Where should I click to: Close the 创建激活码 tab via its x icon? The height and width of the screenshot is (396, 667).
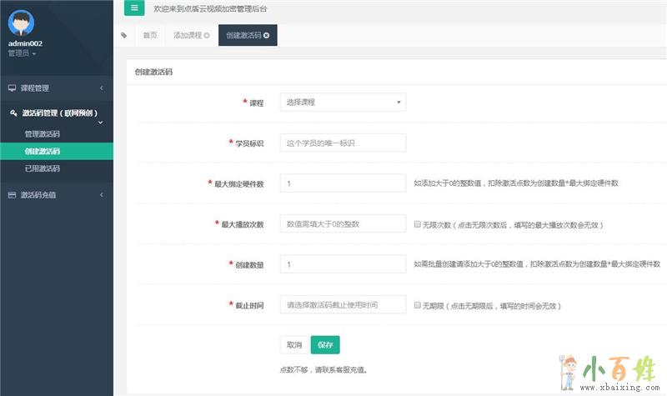(x=266, y=36)
